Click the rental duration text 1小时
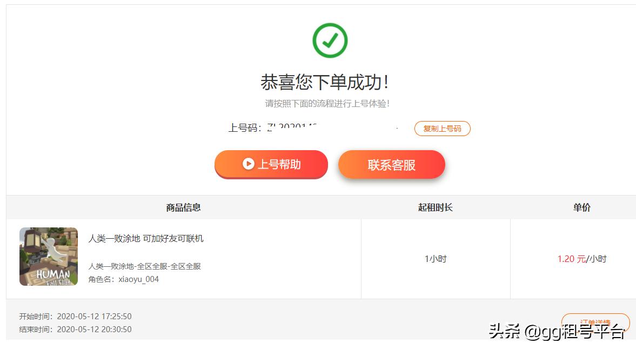Image resolution: width=636 pixels, height=350 pixels. click(x=436, y=259)
